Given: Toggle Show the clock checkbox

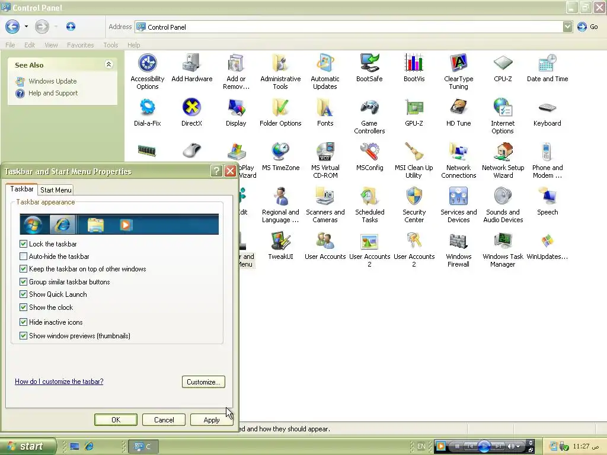Looking at the screenshot, I should 23,307.
